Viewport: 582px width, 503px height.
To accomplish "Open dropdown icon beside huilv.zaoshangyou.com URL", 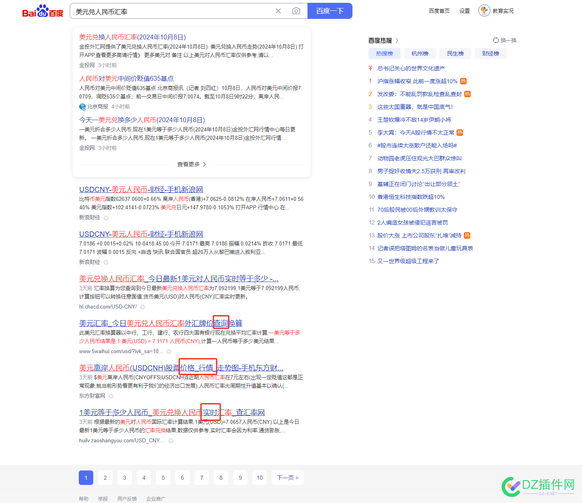I will pos(171,441).
